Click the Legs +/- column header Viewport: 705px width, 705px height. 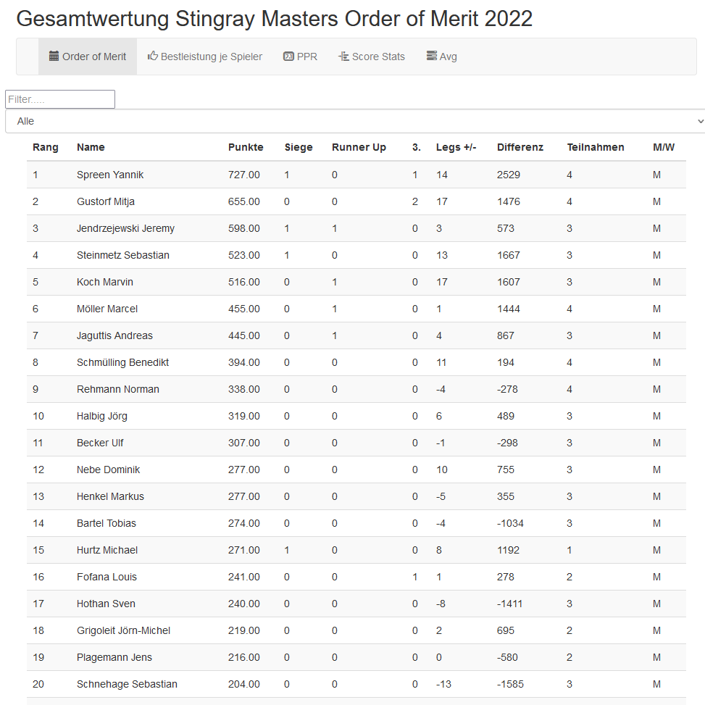point(456,148)
